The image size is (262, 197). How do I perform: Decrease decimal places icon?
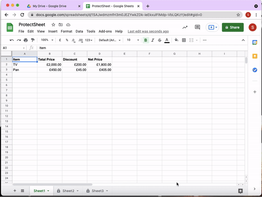[73, 40]
